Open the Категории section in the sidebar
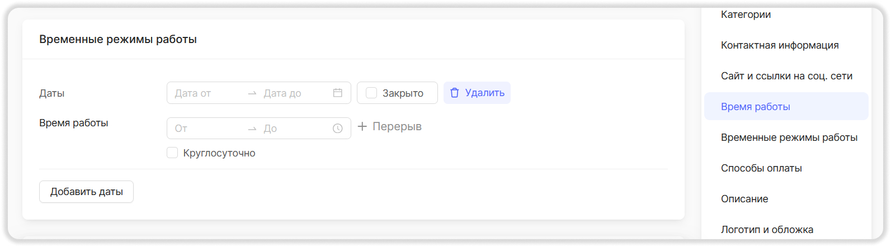 pos(746,15)
